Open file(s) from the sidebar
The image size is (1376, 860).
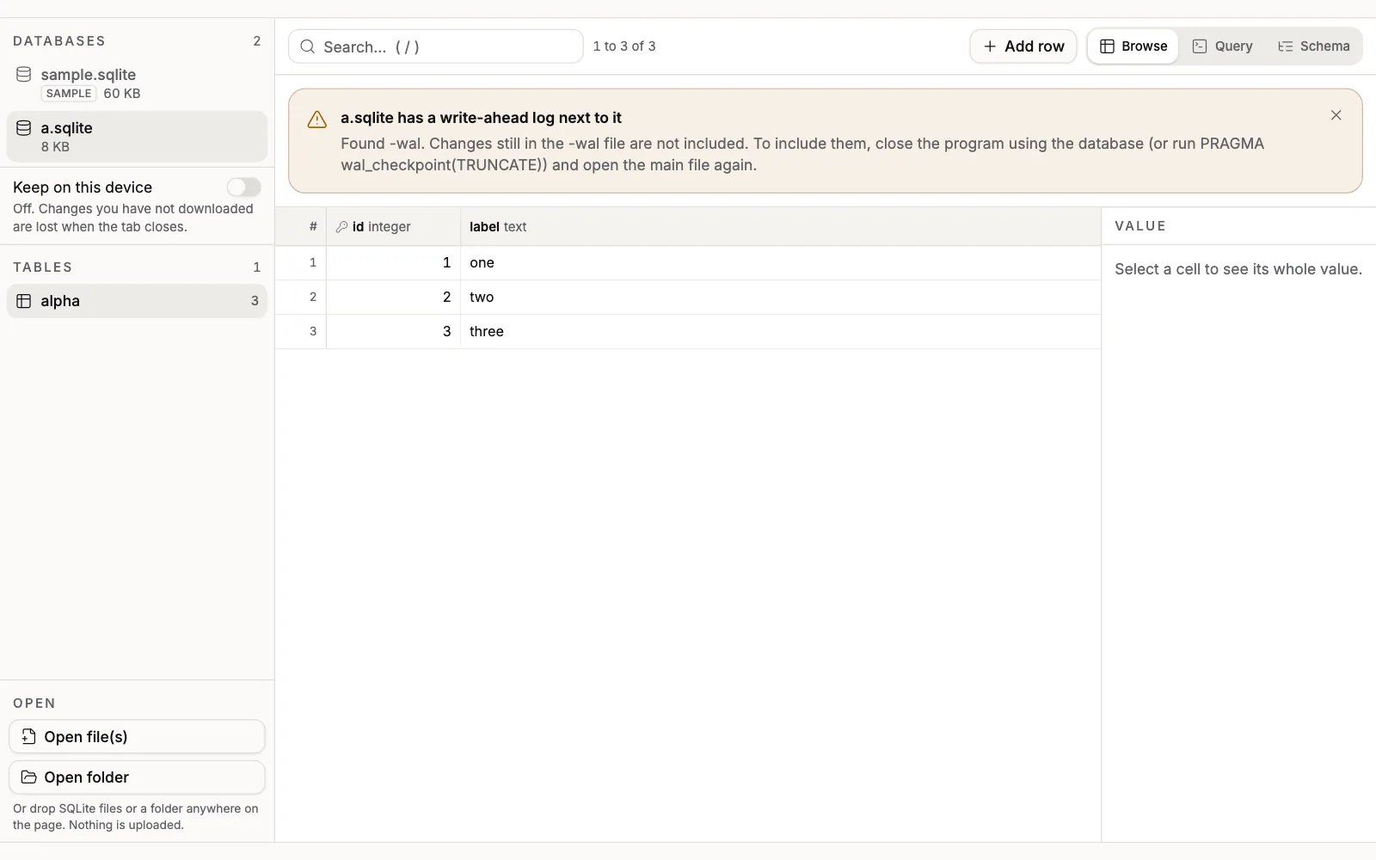tap(137, 736)
